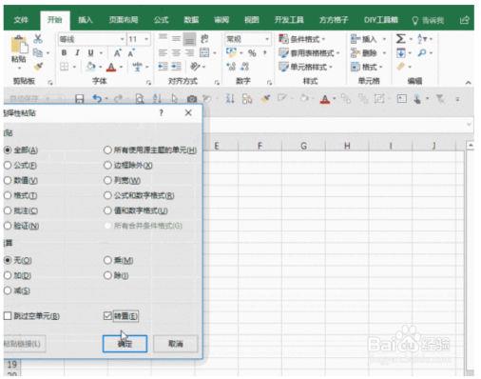Image resolution: width=481 pixels, height=379 pixels.
Task: Click the camera icon in quick toolbar
Action: (192, 99)
